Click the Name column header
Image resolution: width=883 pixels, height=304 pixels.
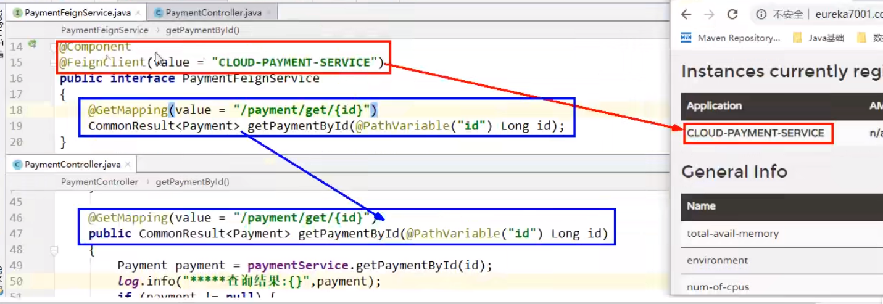pos(701,207)
